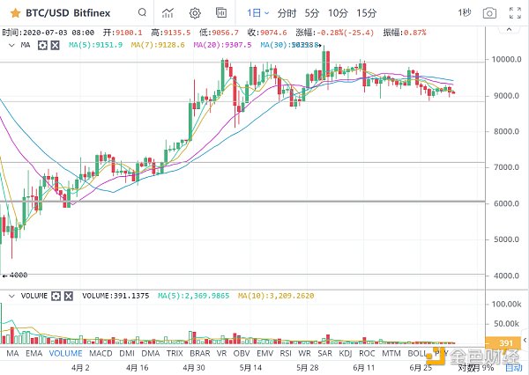
Task: Select the EMV indicator
Action: (x=264, y=354)
